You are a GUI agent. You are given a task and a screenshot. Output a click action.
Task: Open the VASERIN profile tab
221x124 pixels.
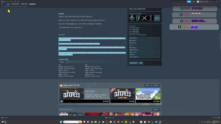pos(32,4)
